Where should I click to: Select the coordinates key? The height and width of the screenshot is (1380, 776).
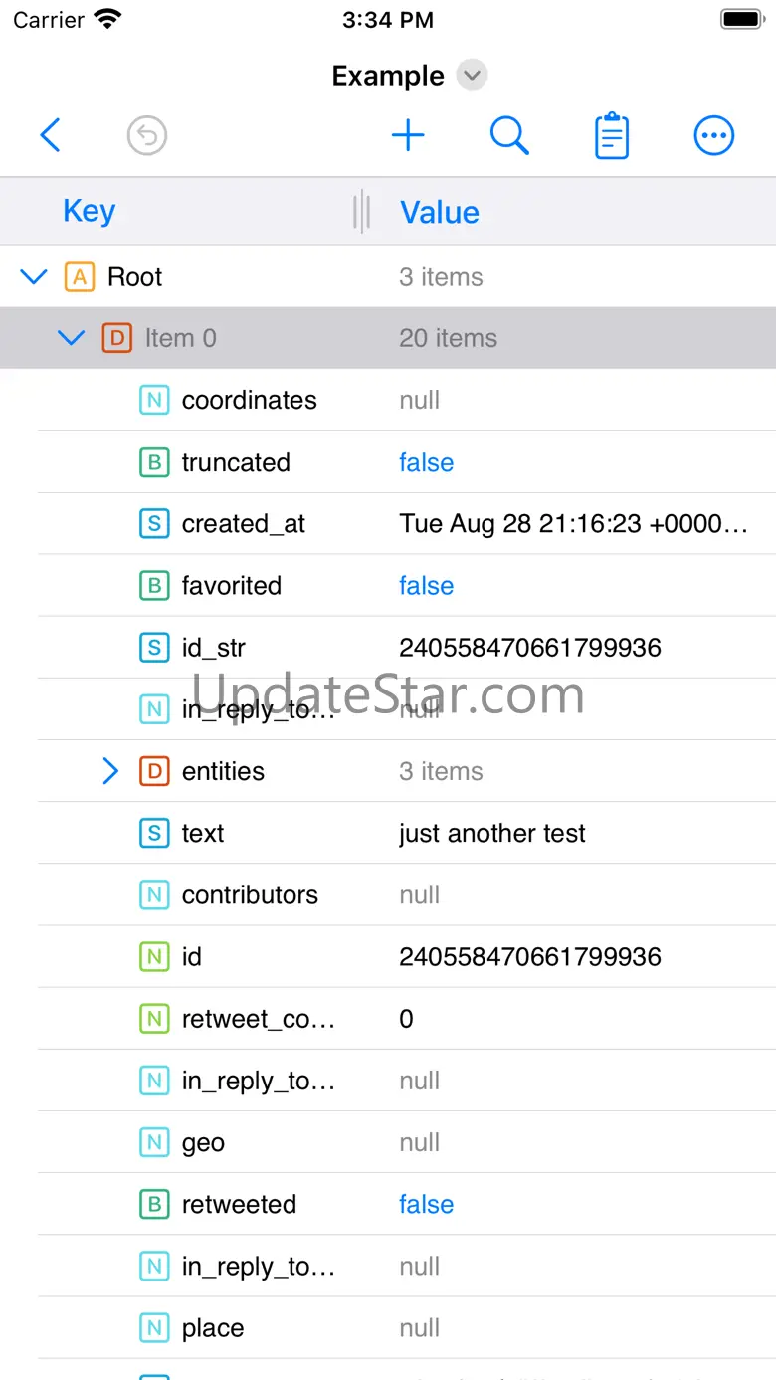click(x=249, y=400)
